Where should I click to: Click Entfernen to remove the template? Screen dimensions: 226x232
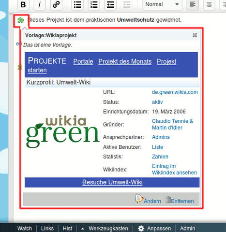click(x=182, y=201)
